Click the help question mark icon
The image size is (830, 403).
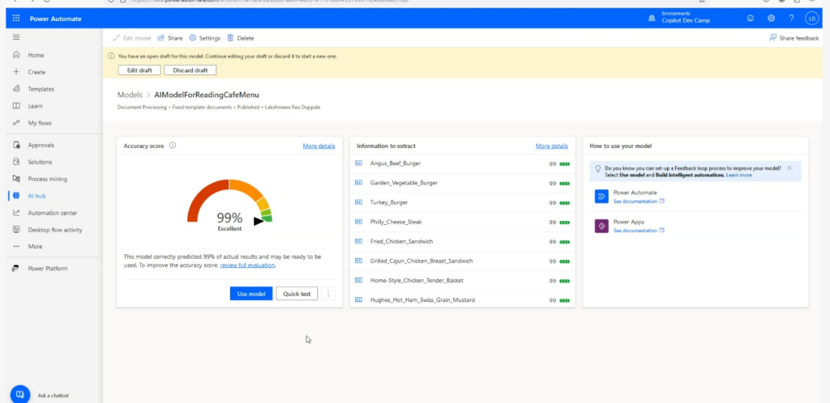point(791,19)
